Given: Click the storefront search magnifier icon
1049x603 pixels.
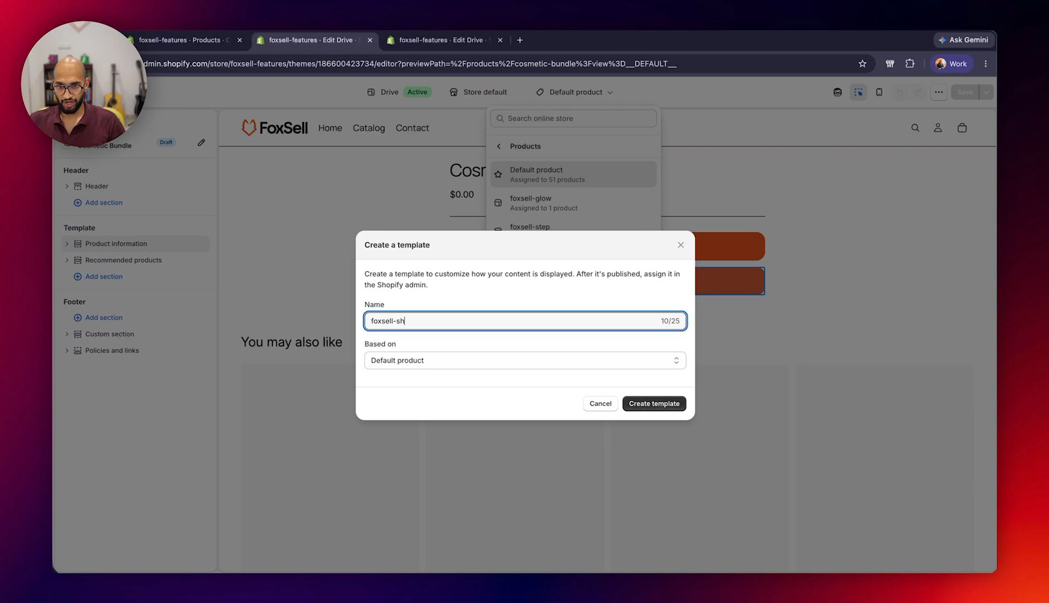Looking at the screenshot, I should click(915, 128).
